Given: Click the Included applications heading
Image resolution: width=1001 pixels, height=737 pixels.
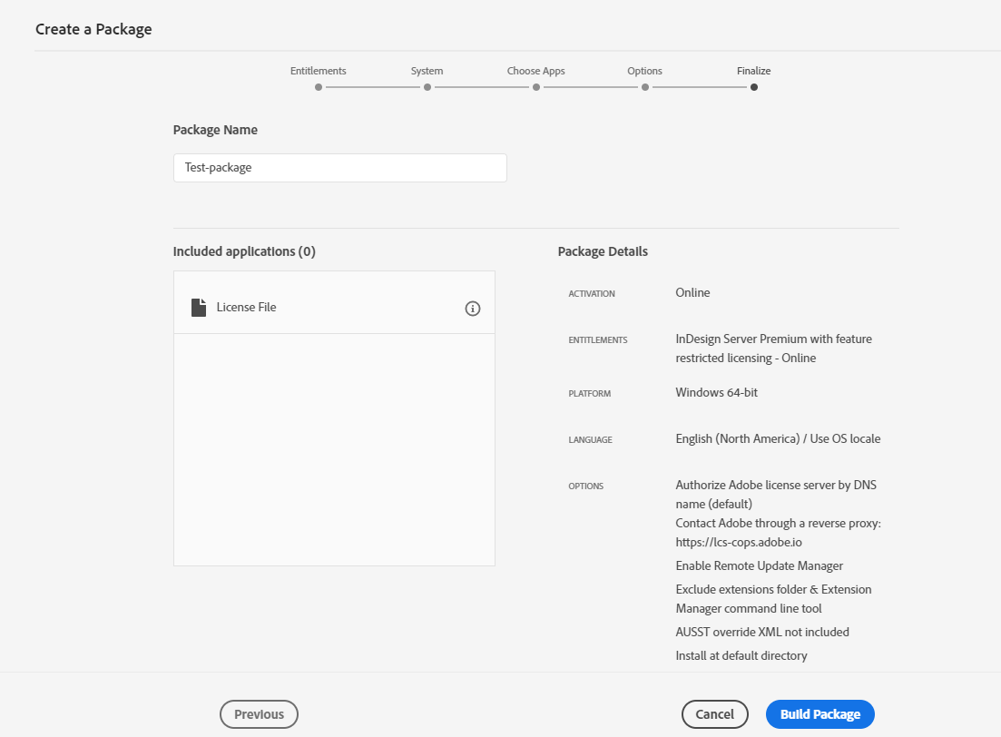Looking at the screenshot, I should coord(244,251).
